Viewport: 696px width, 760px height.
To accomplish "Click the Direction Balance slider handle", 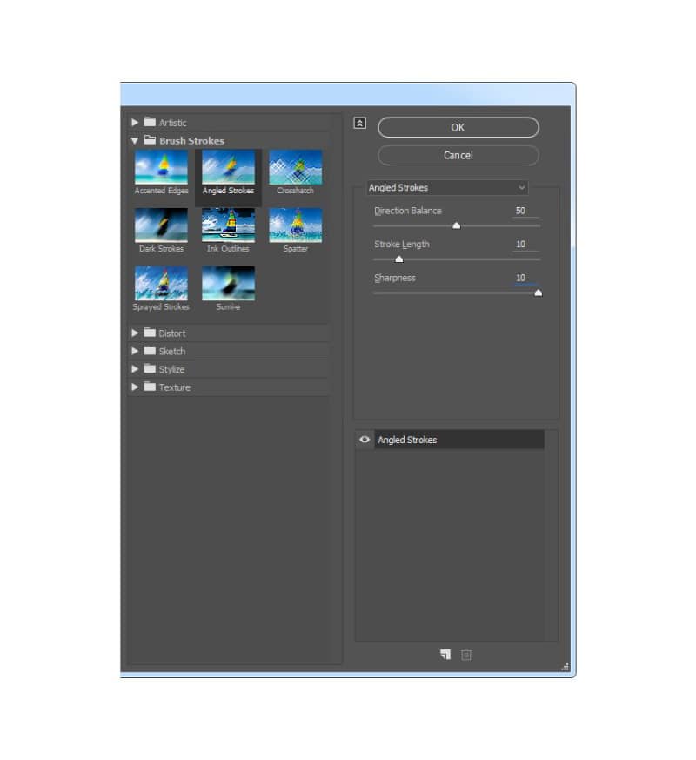I will coord(456,225).
